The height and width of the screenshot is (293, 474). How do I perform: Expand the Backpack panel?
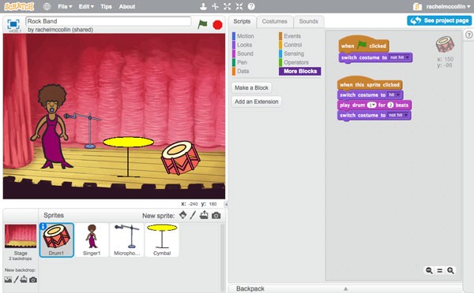coord(345,288)
